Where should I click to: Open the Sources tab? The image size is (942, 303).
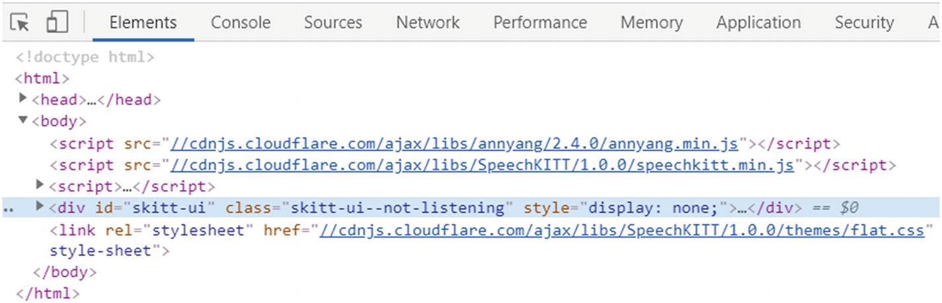coord(333,22)
